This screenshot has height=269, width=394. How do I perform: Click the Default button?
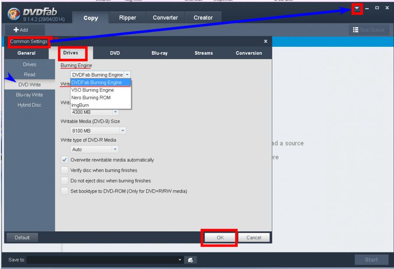coord(22,238)
